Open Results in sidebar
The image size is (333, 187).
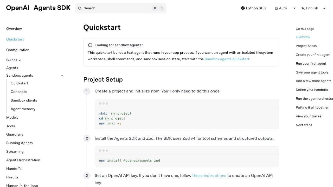pyautogui.click(x=12, y=177)
